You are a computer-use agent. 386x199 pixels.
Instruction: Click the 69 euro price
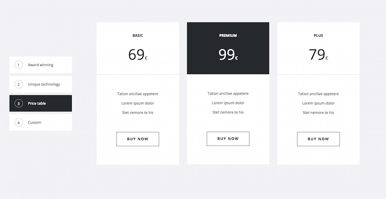pyautogui.click(x=138, y=55)
